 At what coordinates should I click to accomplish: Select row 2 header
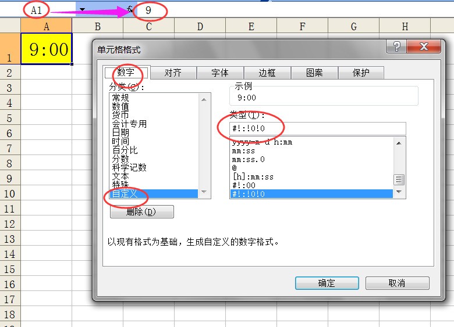pyautogui.click(x=10, y=73)
